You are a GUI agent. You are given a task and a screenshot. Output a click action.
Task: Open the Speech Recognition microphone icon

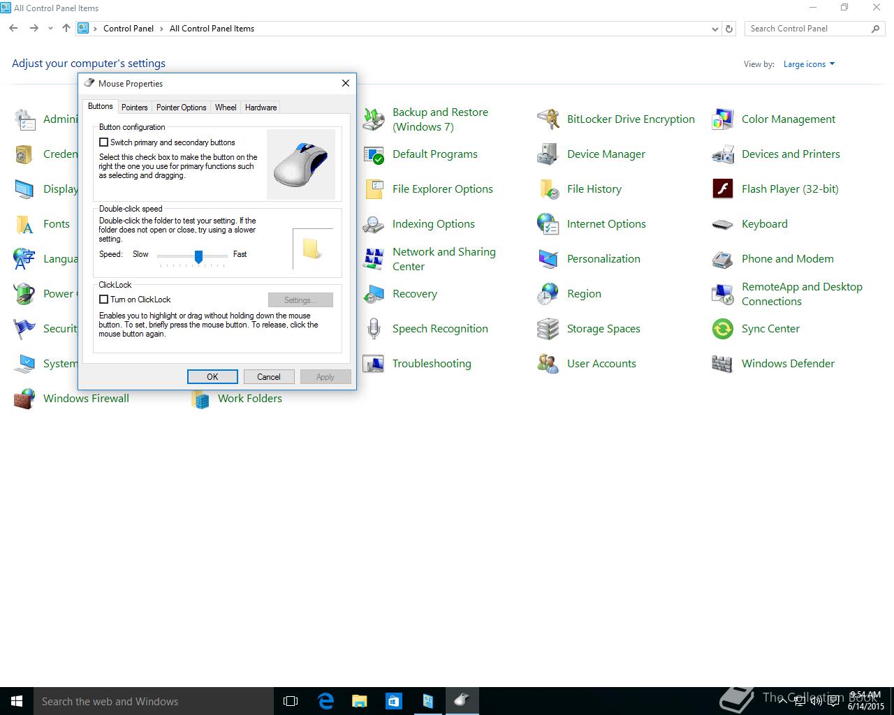click(374, 329)
